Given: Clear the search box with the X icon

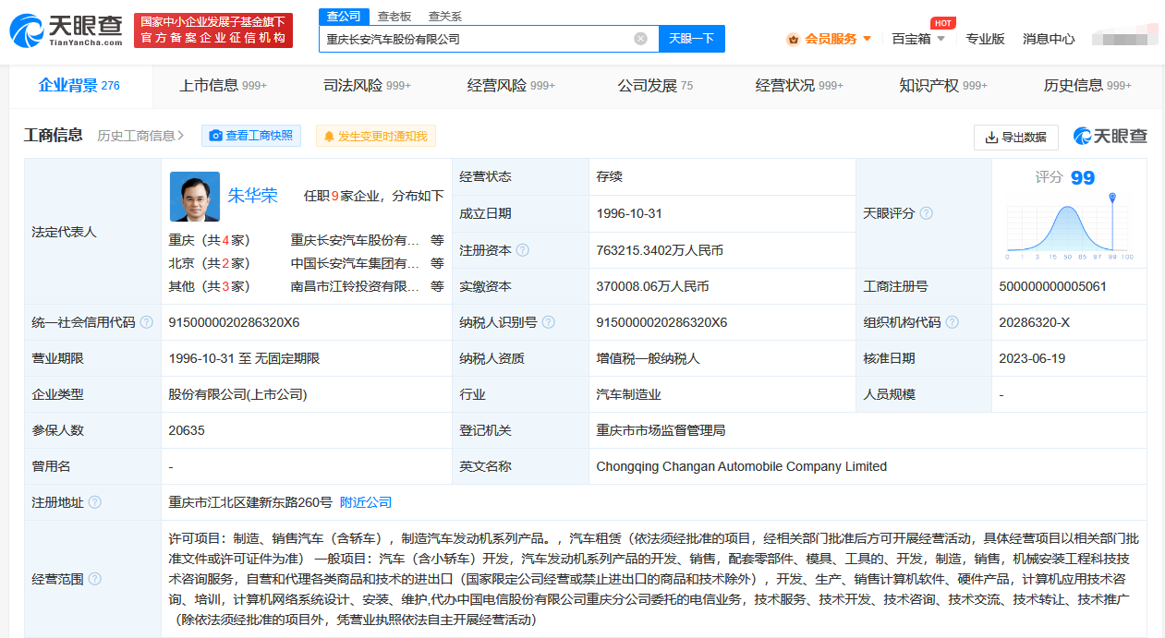Looking at the screenshot, I should click(640, 39).
